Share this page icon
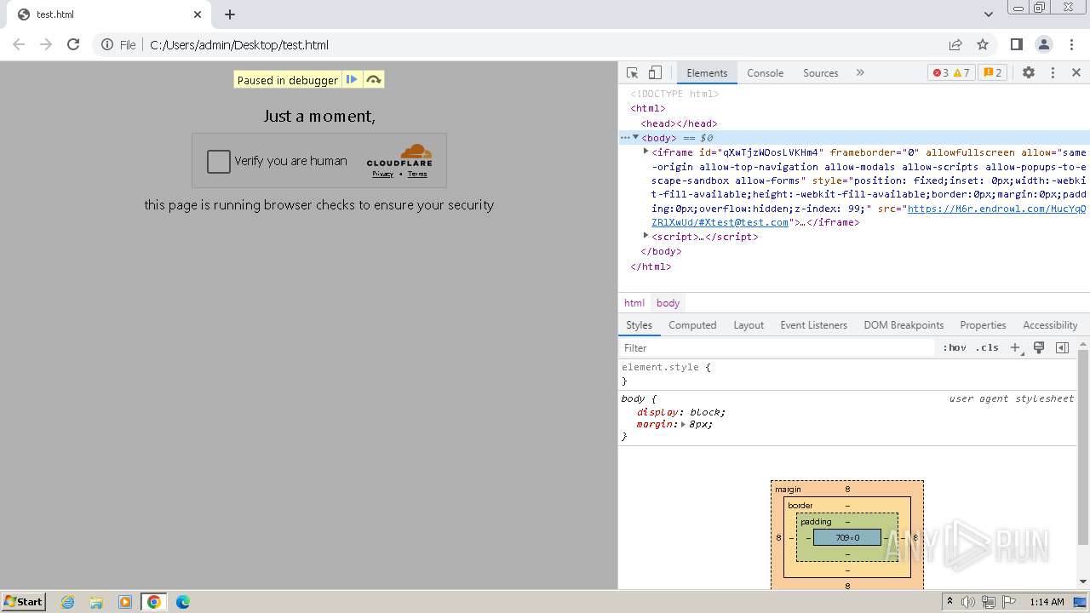1090x613 pixels. (955, 44)
